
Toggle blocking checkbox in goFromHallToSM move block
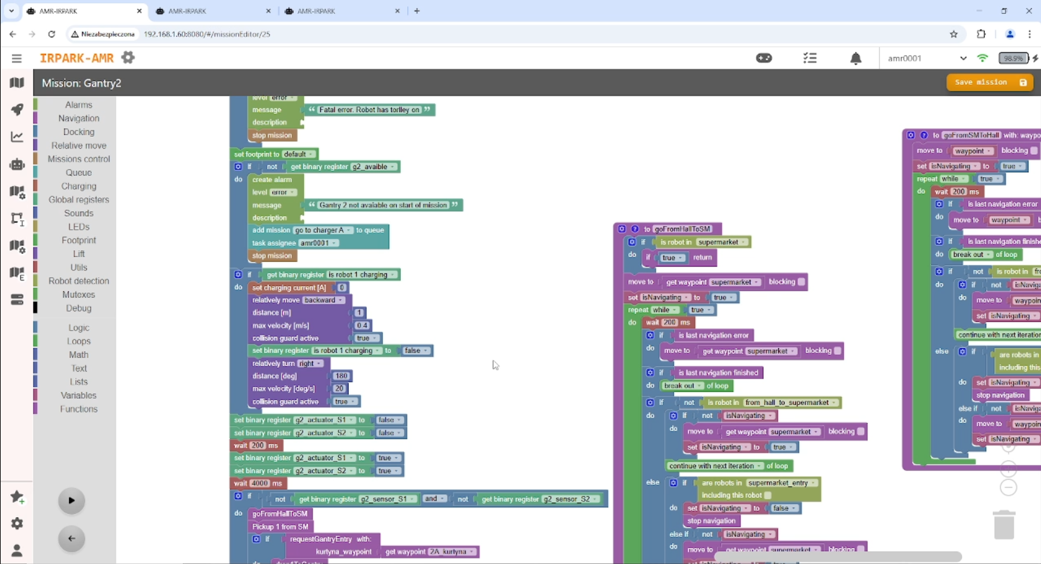(x=801, y=282)
